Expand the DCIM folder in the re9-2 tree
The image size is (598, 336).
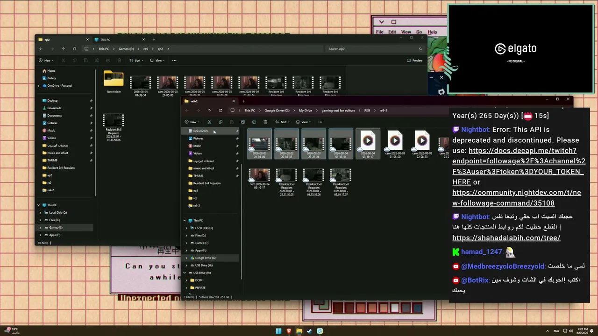tap(186, 280)
